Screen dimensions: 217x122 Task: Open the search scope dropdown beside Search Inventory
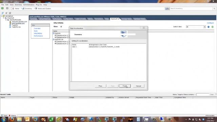(167, 8)
